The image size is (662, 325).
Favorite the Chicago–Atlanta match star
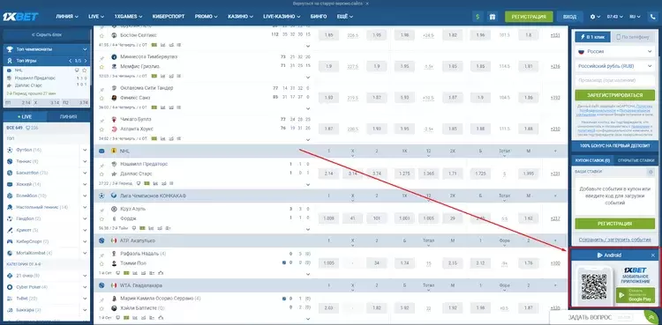[102, 129]
